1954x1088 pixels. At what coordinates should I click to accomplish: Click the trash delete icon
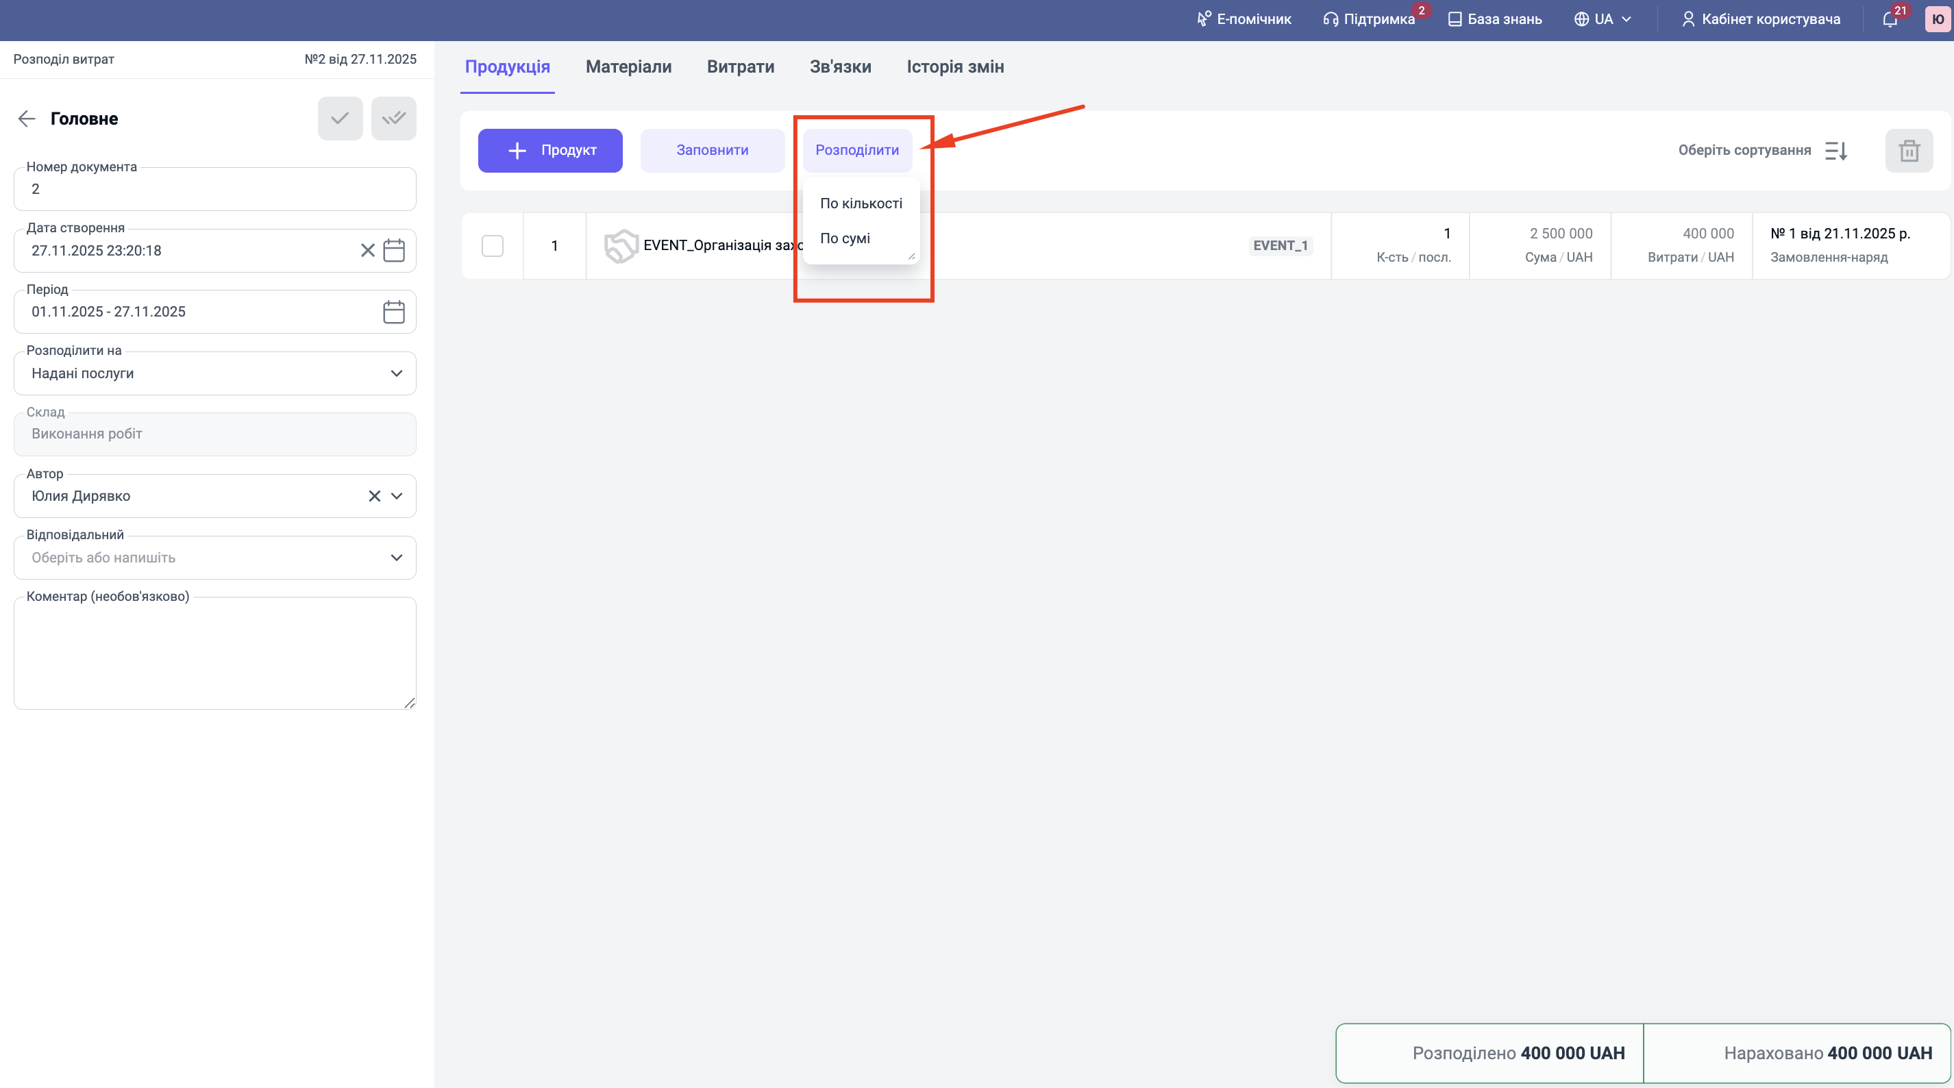[1909, 150]
